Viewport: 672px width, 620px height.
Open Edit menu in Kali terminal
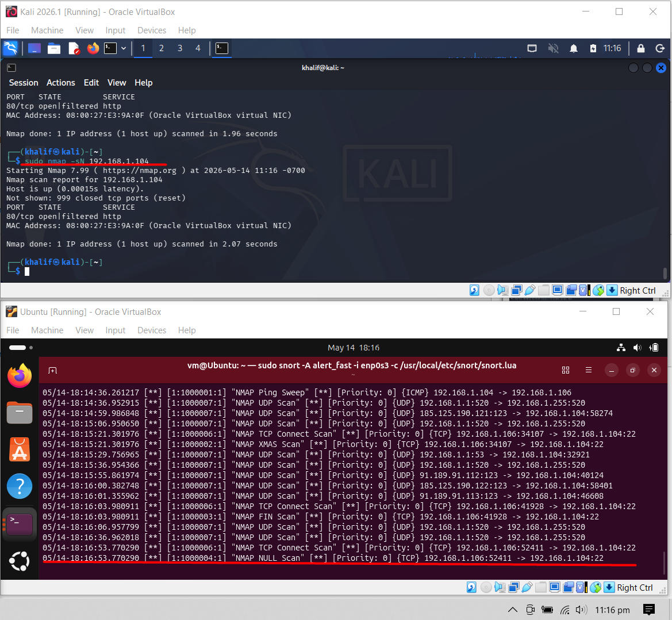(91, 83)
